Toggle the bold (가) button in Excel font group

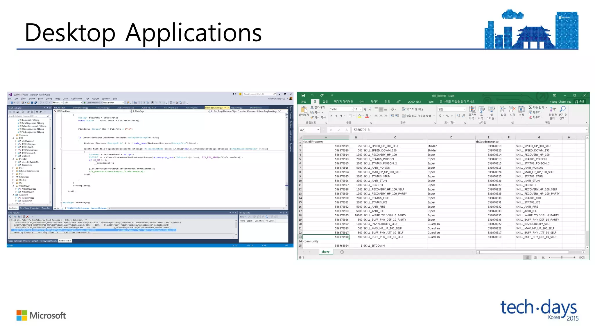point(331,116)
